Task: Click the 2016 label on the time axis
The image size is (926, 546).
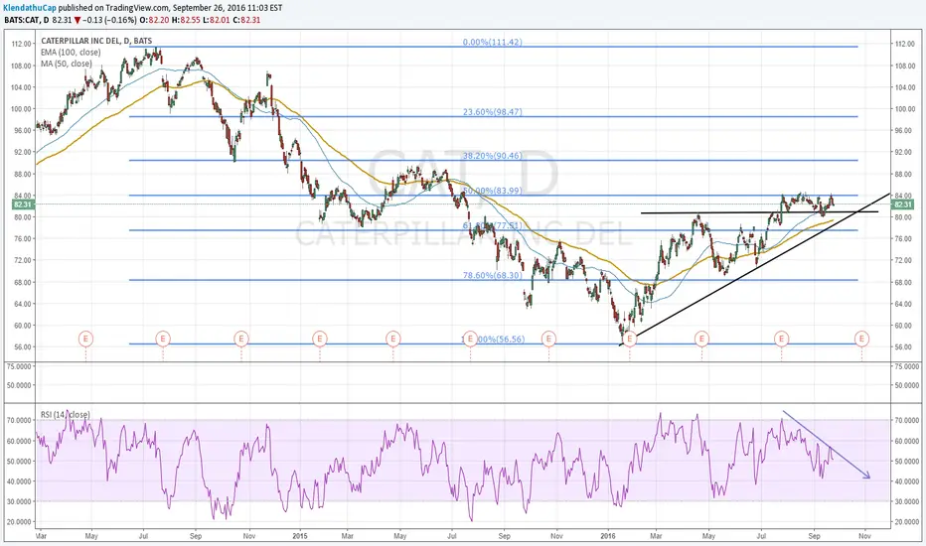Action: (608, 536)
